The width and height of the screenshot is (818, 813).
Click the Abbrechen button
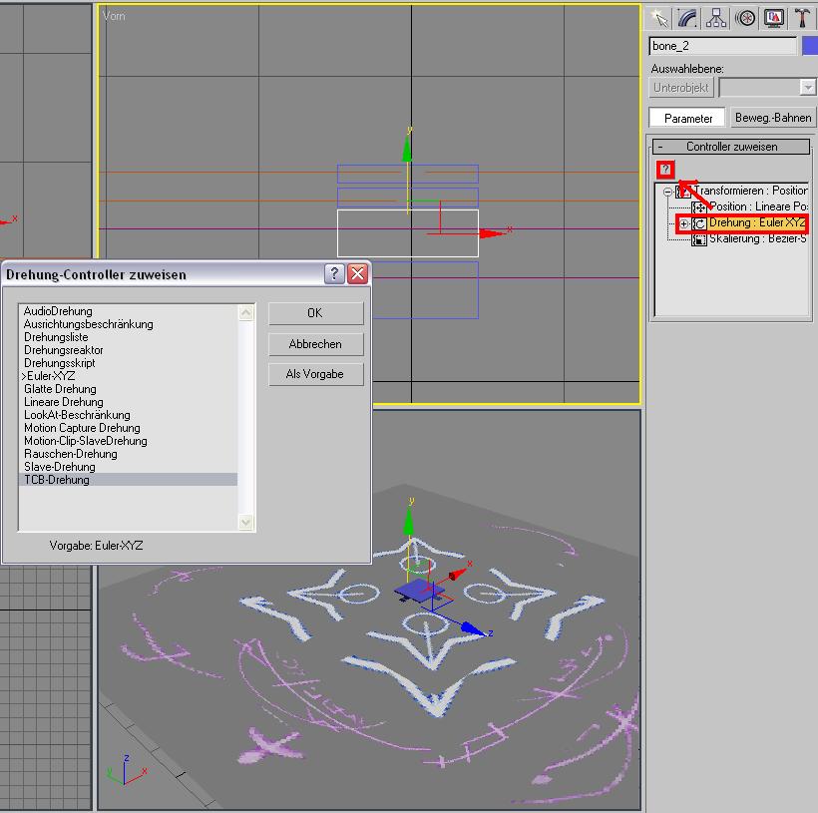[315, 344]
